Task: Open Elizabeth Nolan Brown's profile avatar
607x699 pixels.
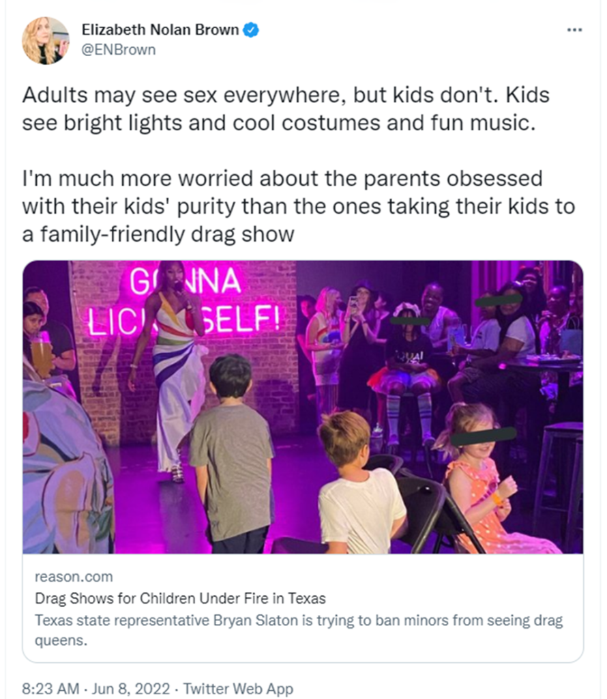Action: coord(46,40)
